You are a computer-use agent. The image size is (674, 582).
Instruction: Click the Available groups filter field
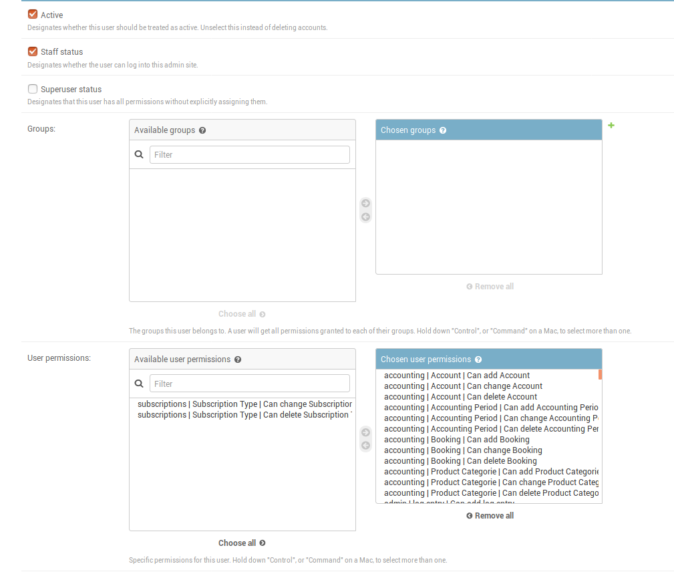250,155
